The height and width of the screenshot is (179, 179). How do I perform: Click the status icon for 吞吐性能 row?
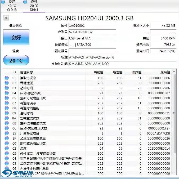pyautogui.click(x=7, y=83)
